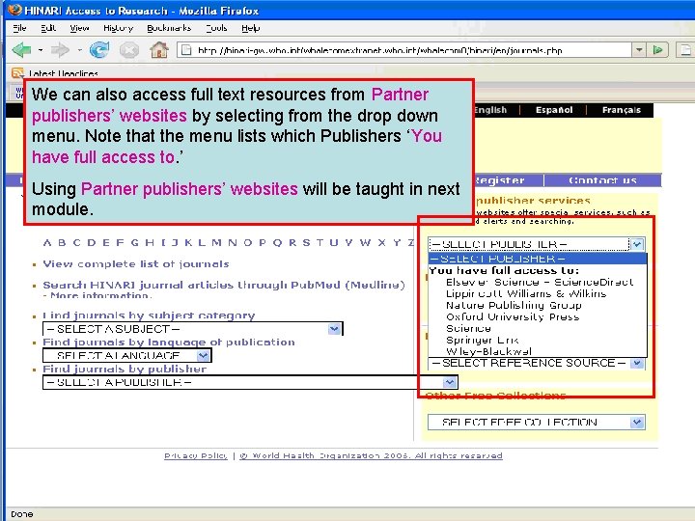Open the File menu
This screenshot has width=695, height=521.
tap(19, 28)
